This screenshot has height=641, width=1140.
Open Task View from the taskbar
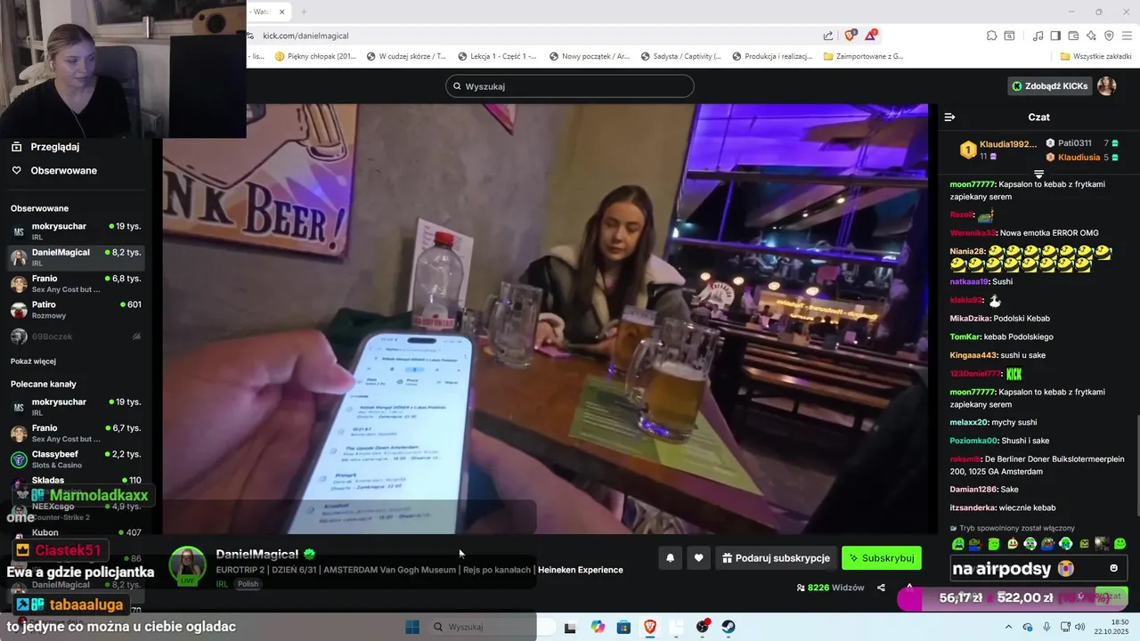click(570, 627)
